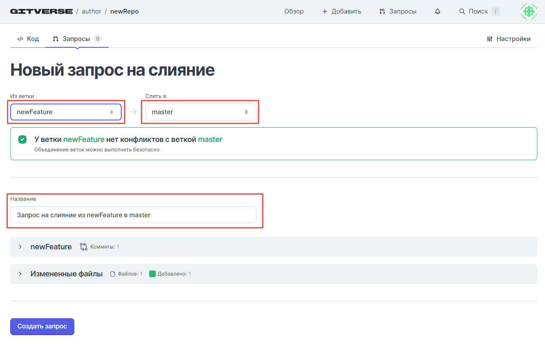Open the Добавить menu
This screenshot has height=344, width=545.
[342, 11]
